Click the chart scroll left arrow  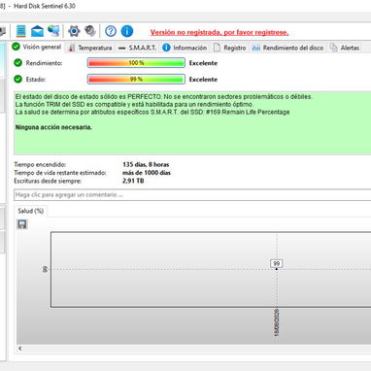pos(20,349)
